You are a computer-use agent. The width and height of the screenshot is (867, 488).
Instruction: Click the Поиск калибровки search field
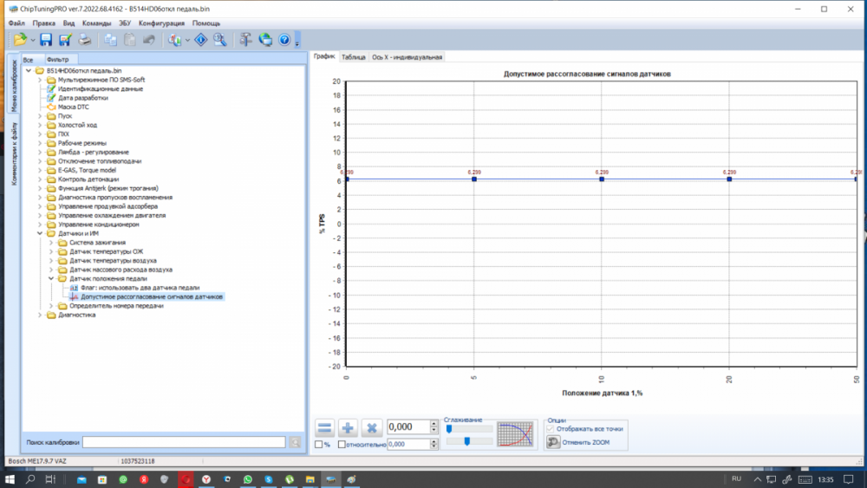click(183, 442)
